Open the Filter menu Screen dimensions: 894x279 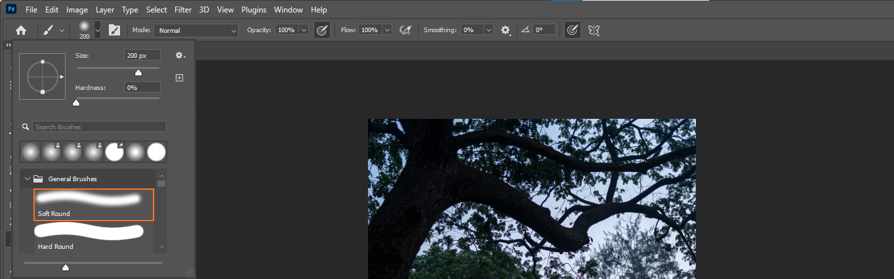(183, 10)
